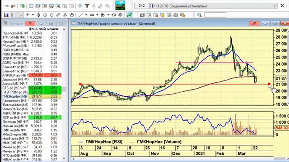This screenshot has width=289, height=162.
Task: Click the up arrow on quotes list scrollbar
Action: pyautogui.click(x=64, y=29)
